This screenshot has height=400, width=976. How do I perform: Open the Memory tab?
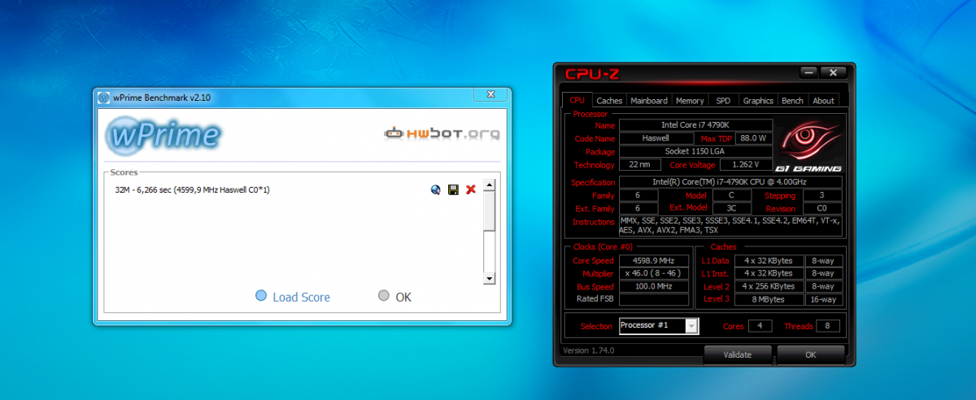point(690,101)
